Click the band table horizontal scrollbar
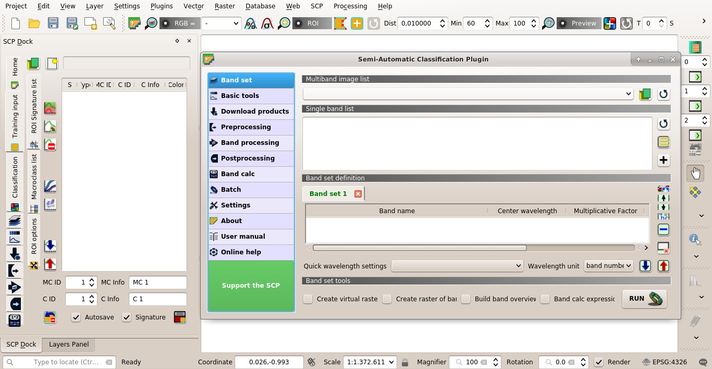 [x=420, y=248]
